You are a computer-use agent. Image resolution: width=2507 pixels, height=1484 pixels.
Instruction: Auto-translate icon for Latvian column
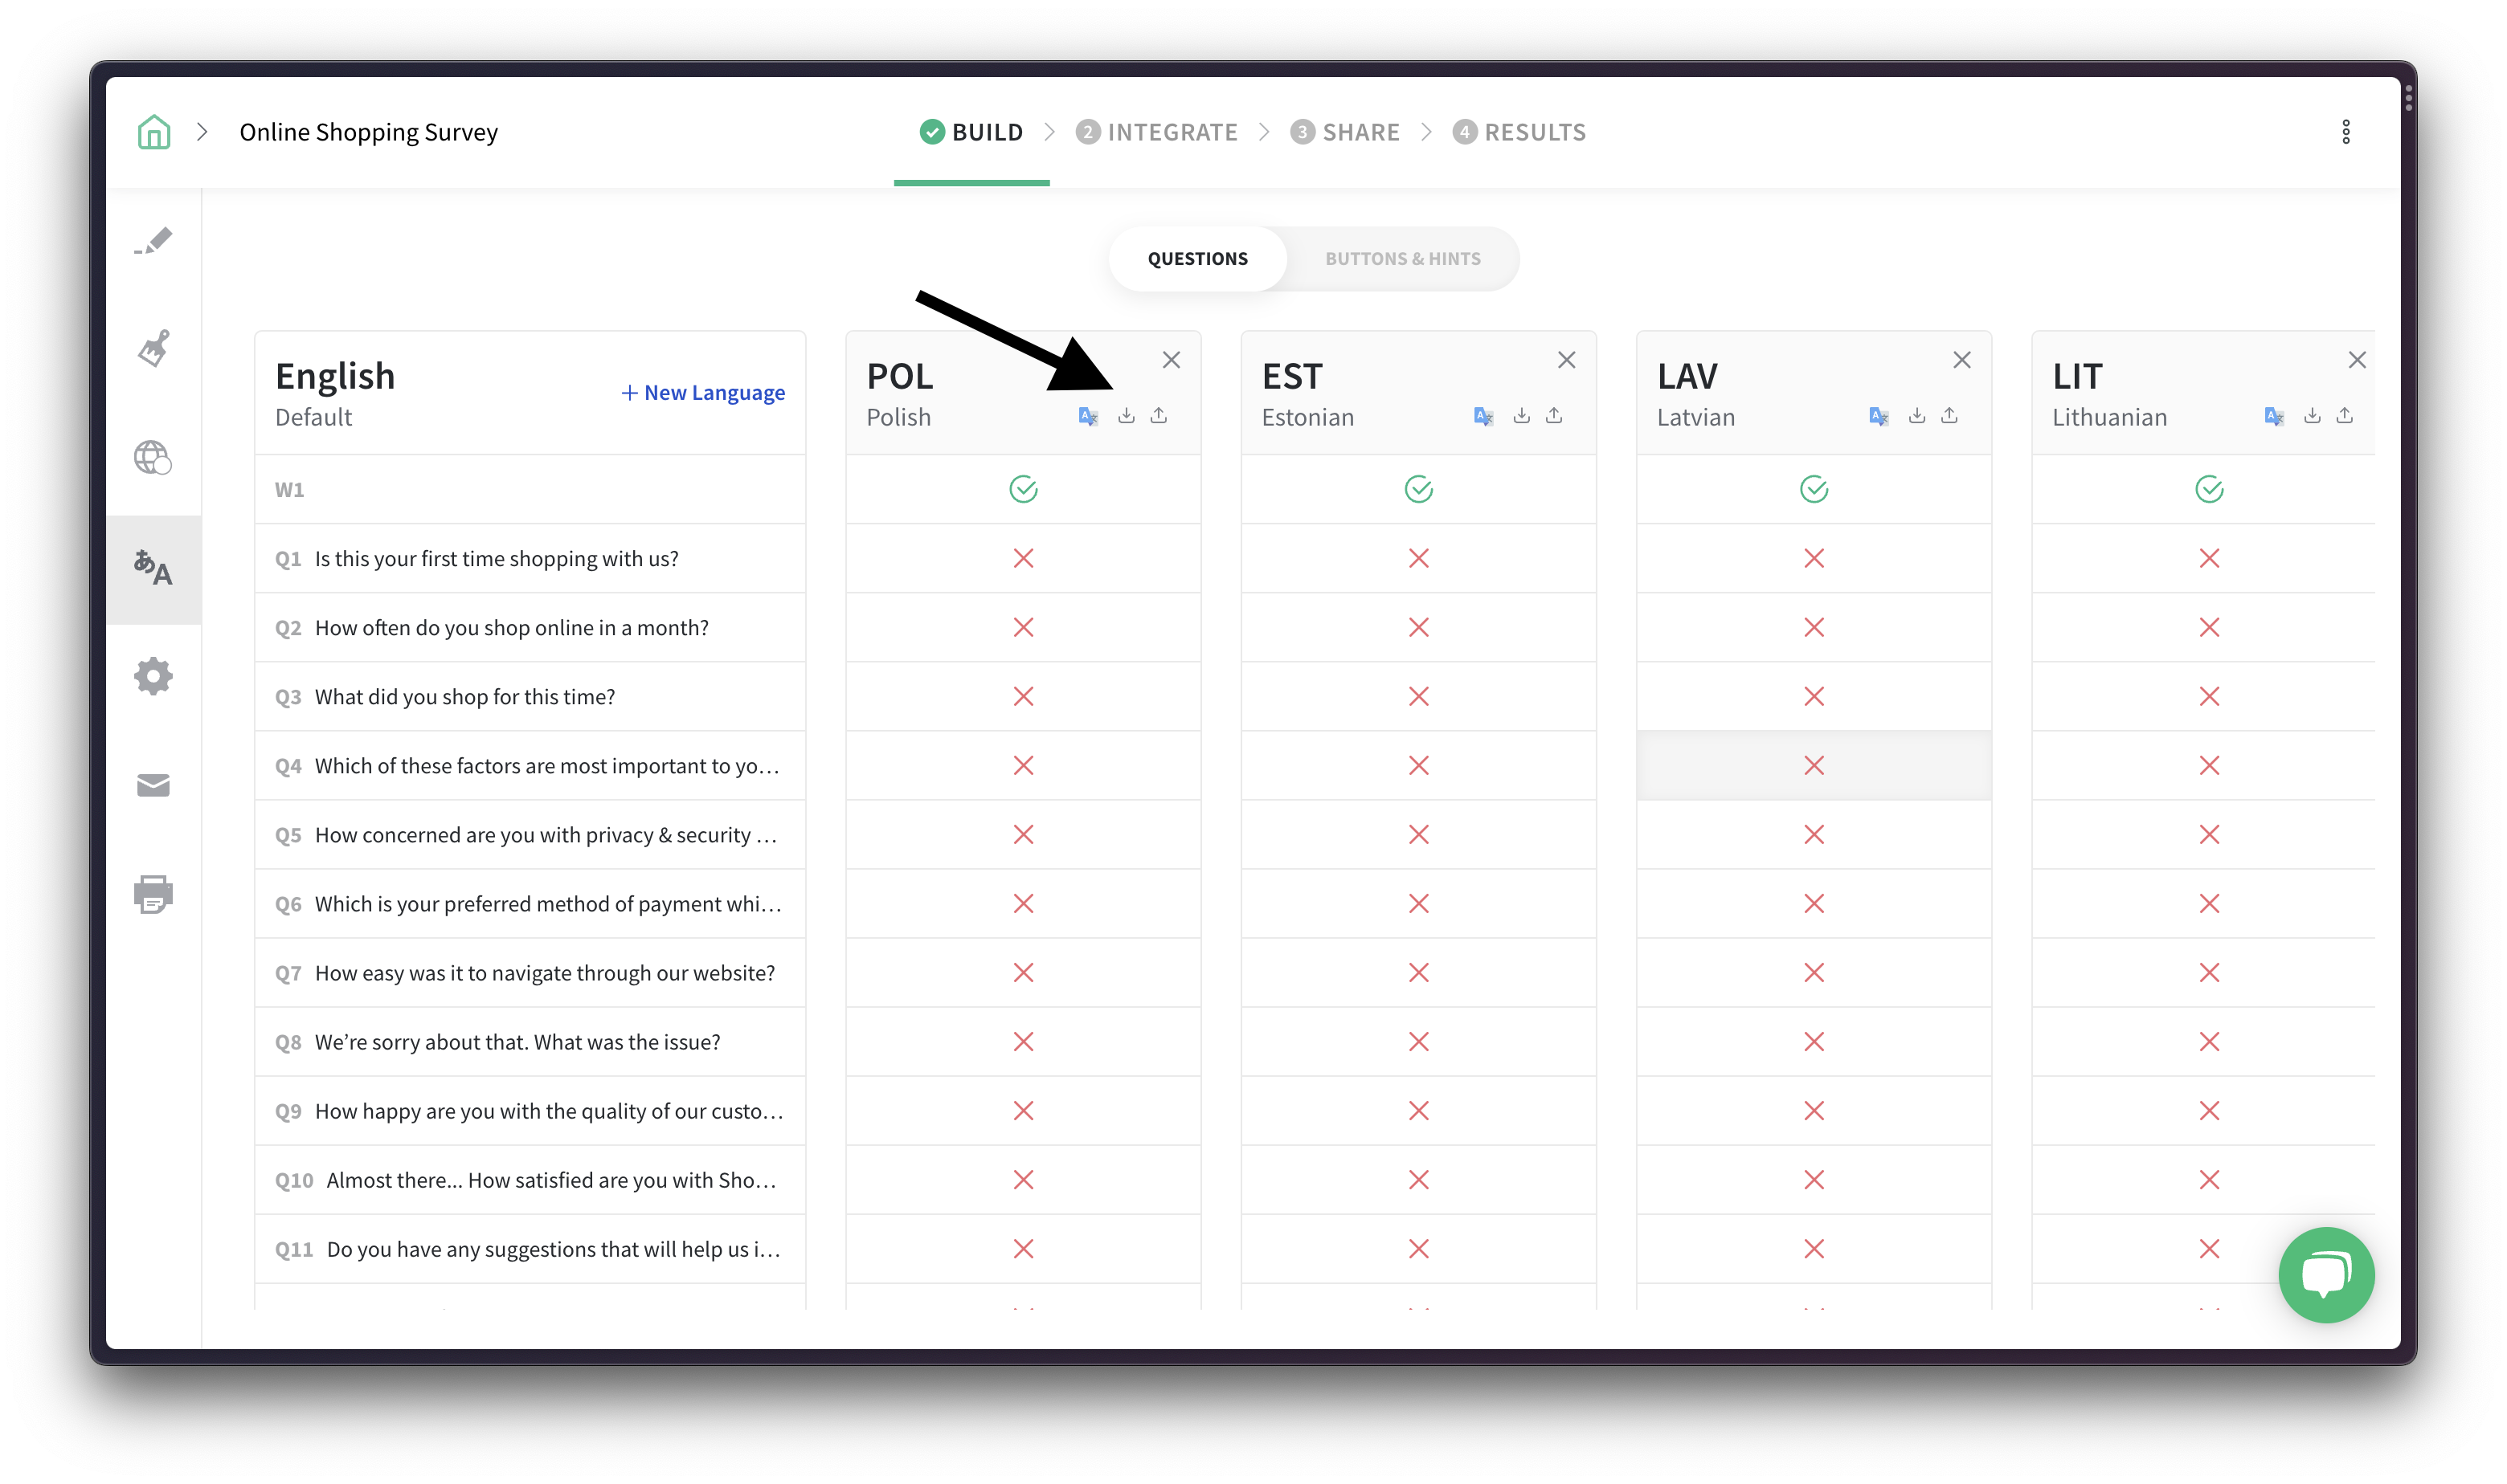pyautogui.click(x=1879, y=416)
